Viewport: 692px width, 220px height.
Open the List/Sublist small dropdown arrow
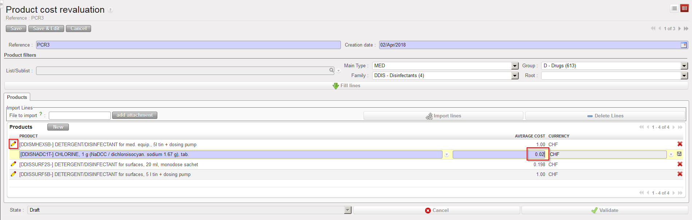tap(338, 71)
